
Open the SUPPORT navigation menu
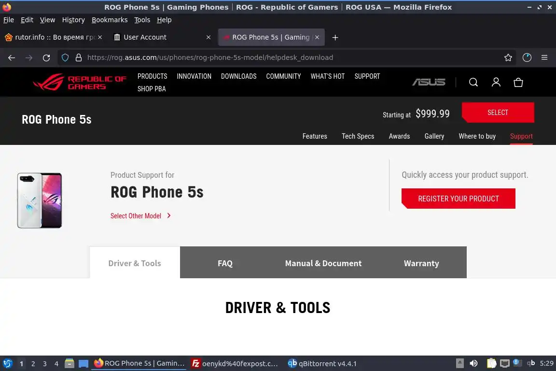pos(367,76)
